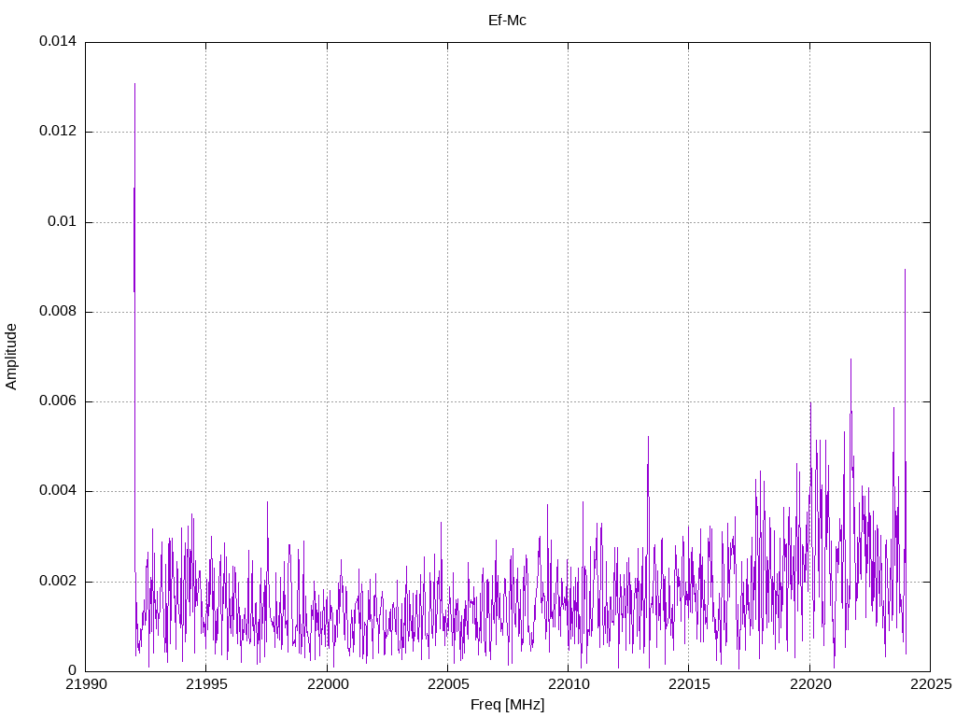Screen dimensions: 956x717
Task: Pick the 0.008 y-axis tick label
Action: pyautogui.click(x=57, y=312)
